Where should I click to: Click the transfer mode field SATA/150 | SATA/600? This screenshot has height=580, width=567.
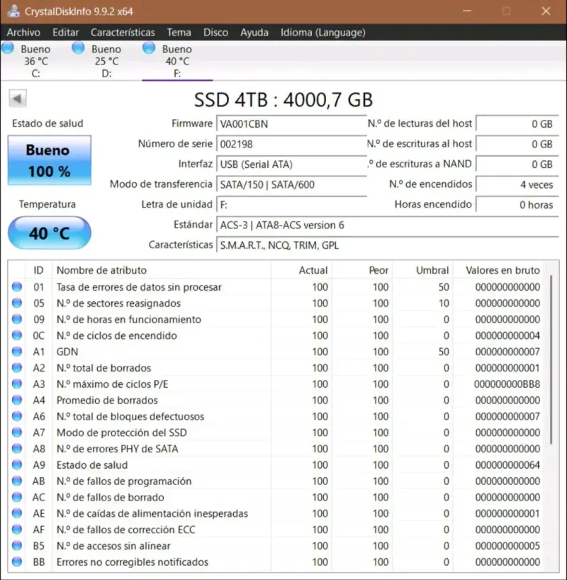[291, 184]
